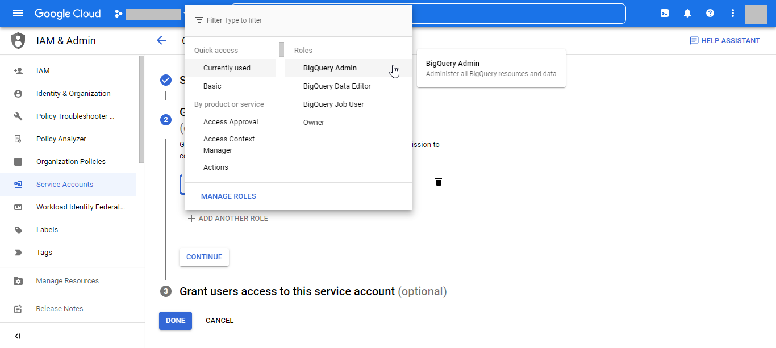Collapse the sidebar navigation panel
Image resolution: width=776 pixels, height=348 pixels.
tap(18, 336)
